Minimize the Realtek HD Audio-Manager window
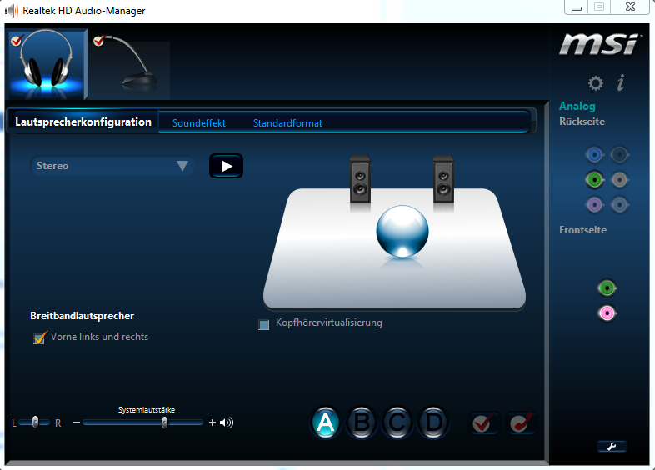This screenshot has height=470, width=655. [577, 7]
